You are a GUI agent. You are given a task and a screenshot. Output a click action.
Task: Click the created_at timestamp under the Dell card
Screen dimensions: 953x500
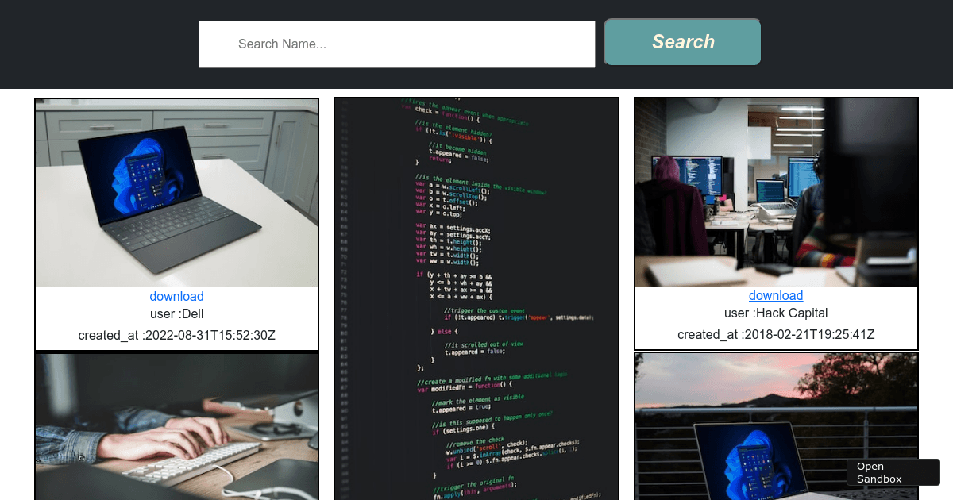(176, 335)
